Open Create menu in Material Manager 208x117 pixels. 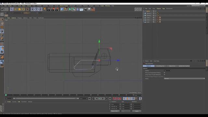[x=9, y=102]
